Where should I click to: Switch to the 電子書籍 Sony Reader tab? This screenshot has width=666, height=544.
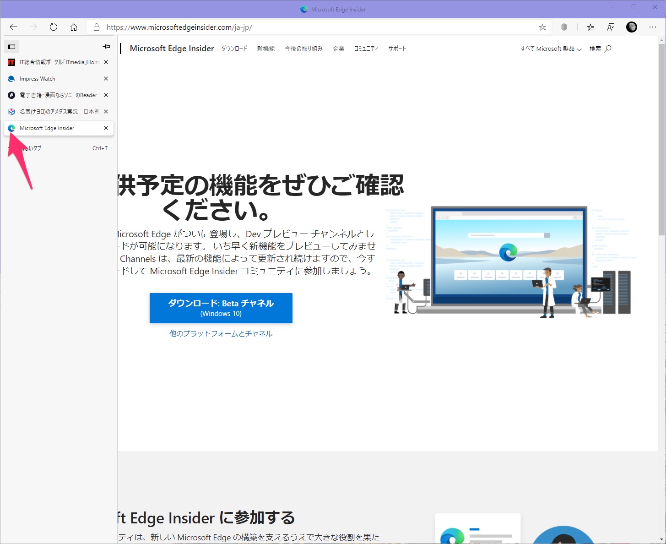59,95
